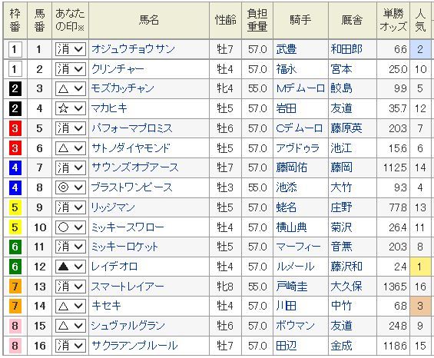Click the 単勝オッズ column header
Image resolution: width=434 pixels, height=358 pixels.
393,20
